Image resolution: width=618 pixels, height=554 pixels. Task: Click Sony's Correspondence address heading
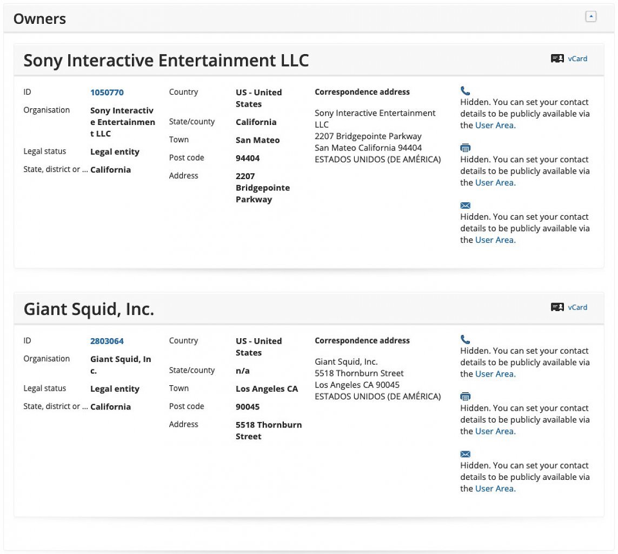[x=362, y=92]
